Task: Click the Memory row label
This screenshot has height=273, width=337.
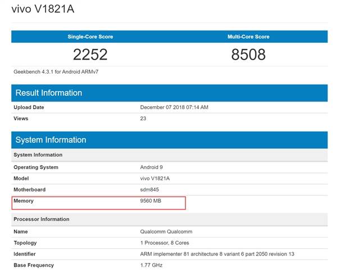Action: 24,201
